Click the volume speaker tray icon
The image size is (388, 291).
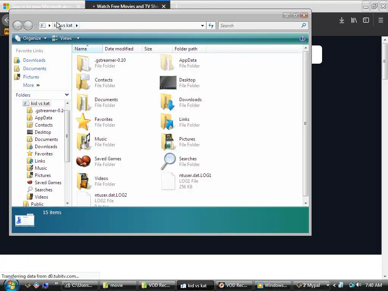pos(359,285)
